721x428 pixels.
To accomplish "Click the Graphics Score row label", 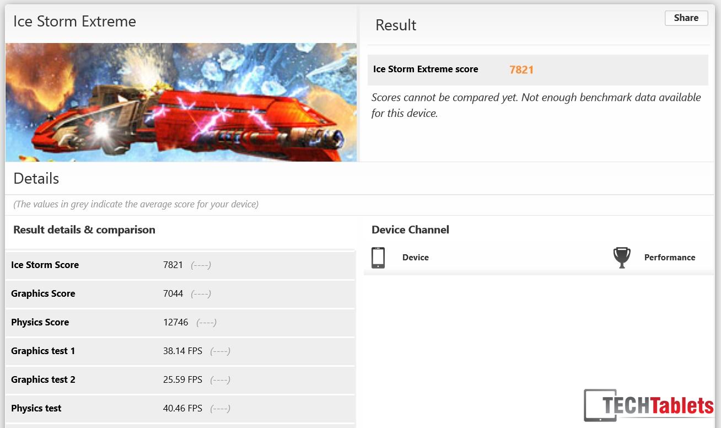I will point(43,293).
